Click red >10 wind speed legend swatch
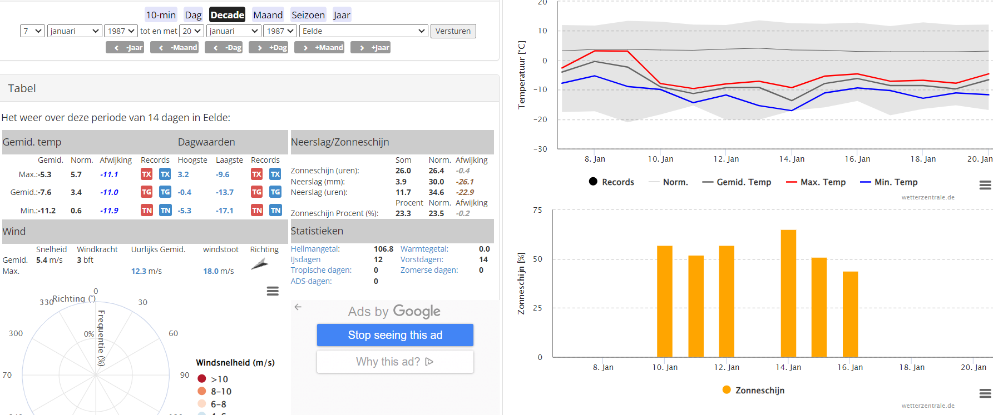This screenshot has width=1003, height=415. coord(202,379)
